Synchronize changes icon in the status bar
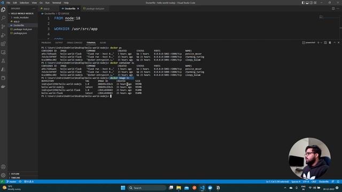Screen dimensions: 342x192 coord(20,181)
